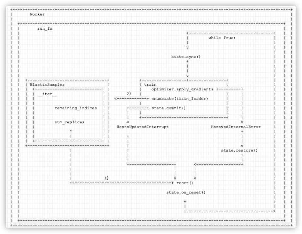The width and height of the screenshot is (302, 234).
Task: Click the reset() label
Action: (x=185, y=183)
